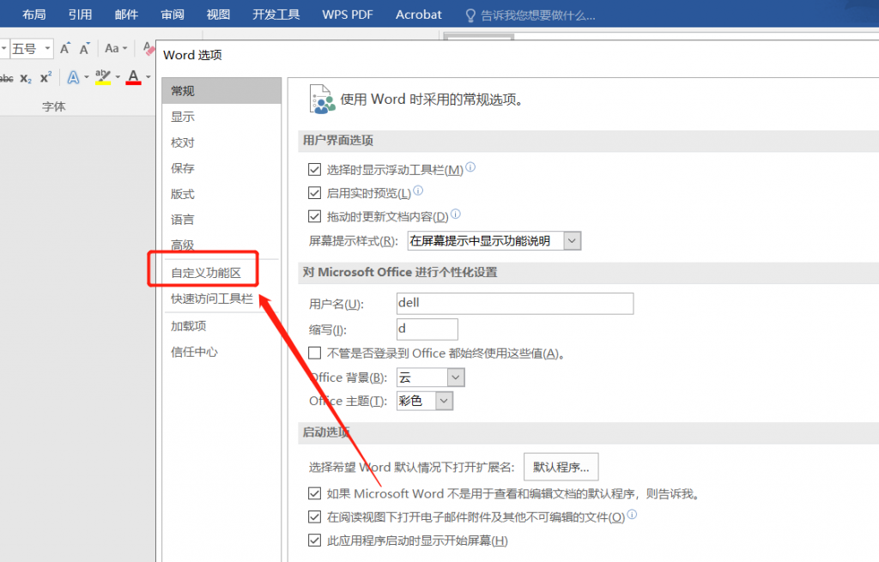Select 高级 in the options list
This screenshot has height=562, width=879.
click(x=221, y=245)
